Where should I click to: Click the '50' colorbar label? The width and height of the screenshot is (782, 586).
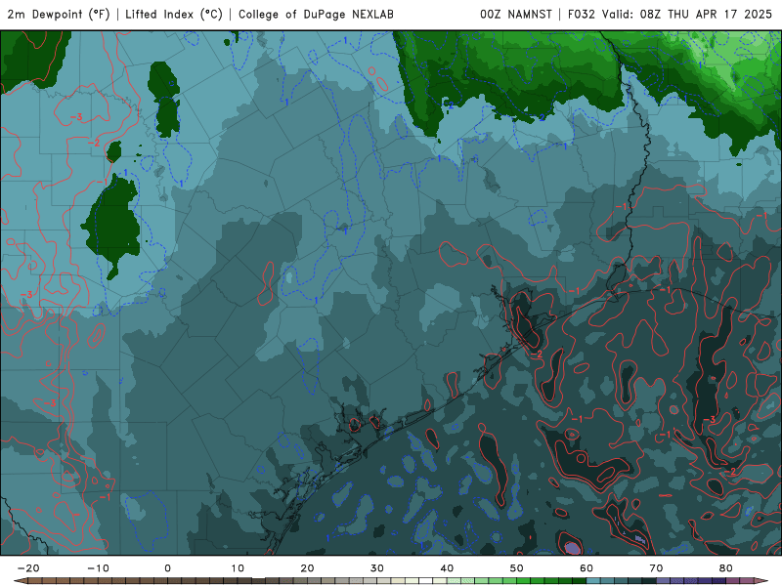point(517,568)
